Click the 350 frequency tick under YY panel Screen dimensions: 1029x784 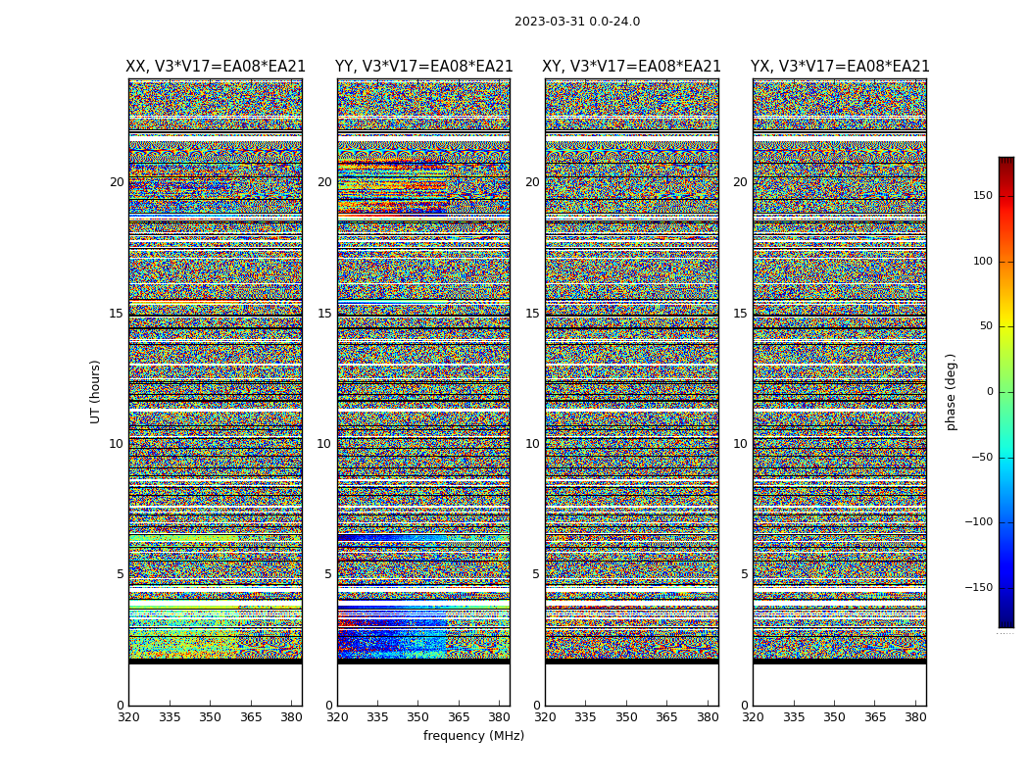coord(418,717)
